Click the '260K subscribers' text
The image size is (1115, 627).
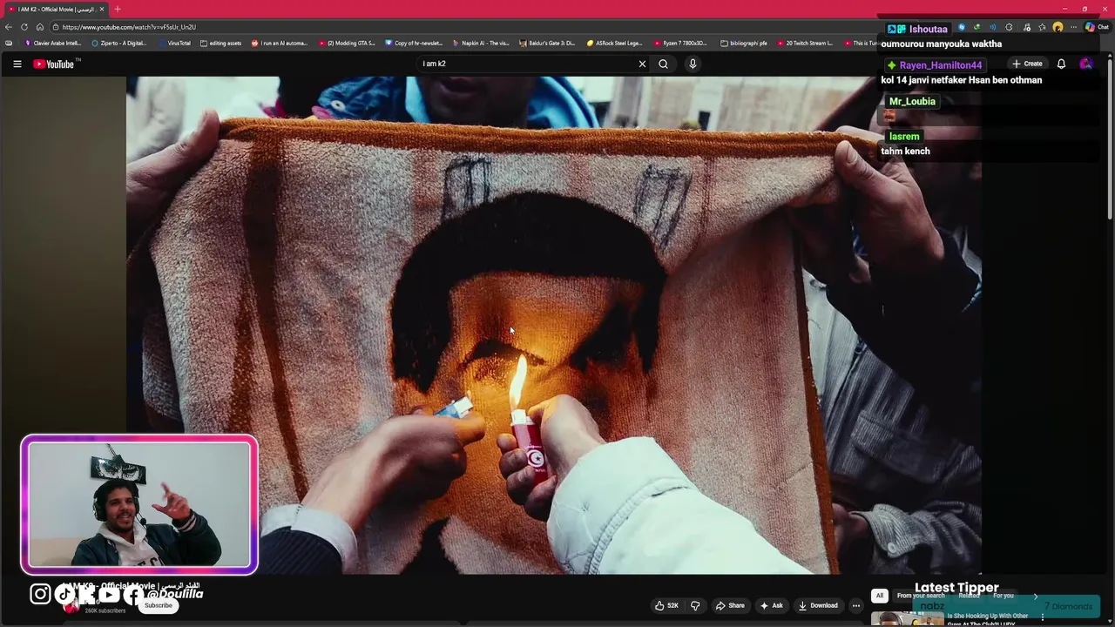tap(105, 610)
